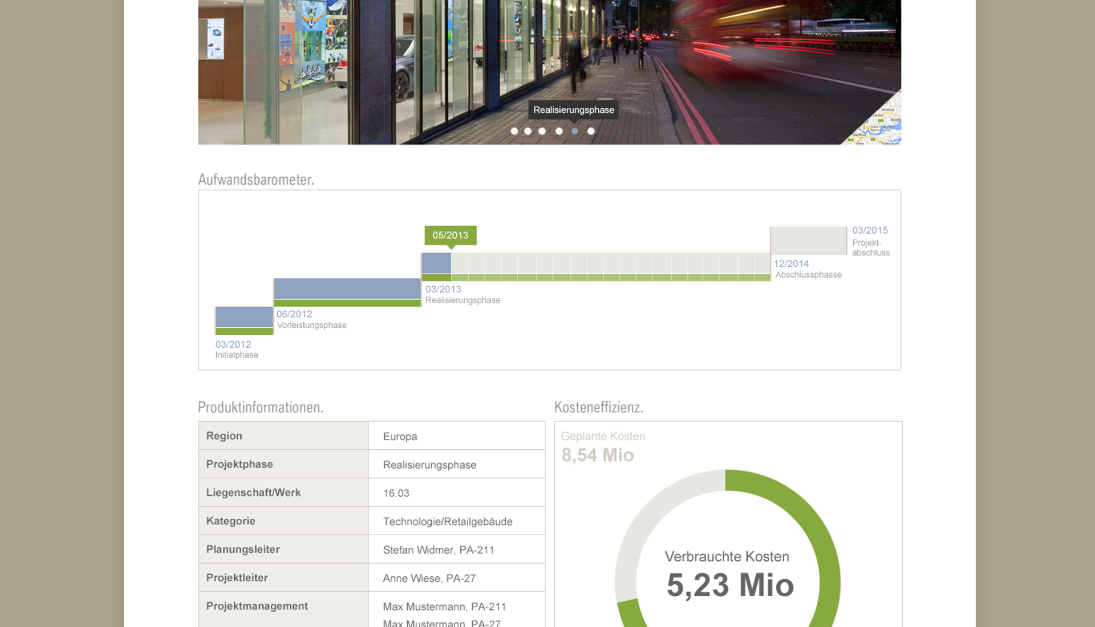Click the active blue carousel dot
The image size is (1095, 627).
tap(575, 131)
